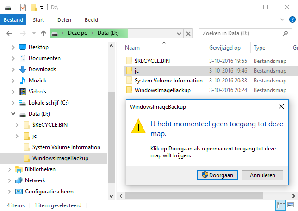298x211 pixels.
Task: Select Desktop in the navigation pane
Action: click(38, 47)
